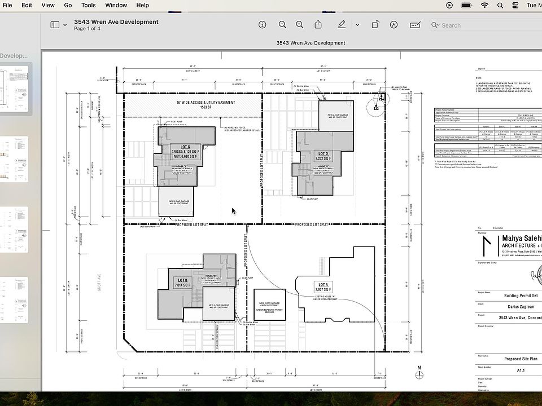Share the 3543 Wren Ave document

click(318, 24)
